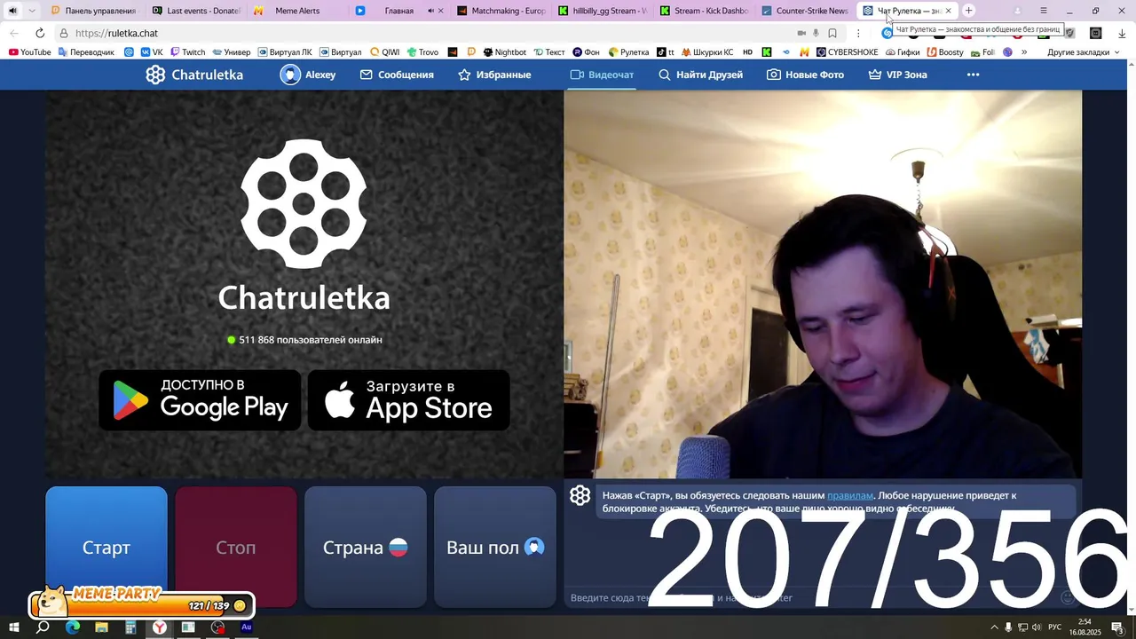Open Текст bookmark
The width and height of the screenshot is (1136, 639).
tap(548, 52)
